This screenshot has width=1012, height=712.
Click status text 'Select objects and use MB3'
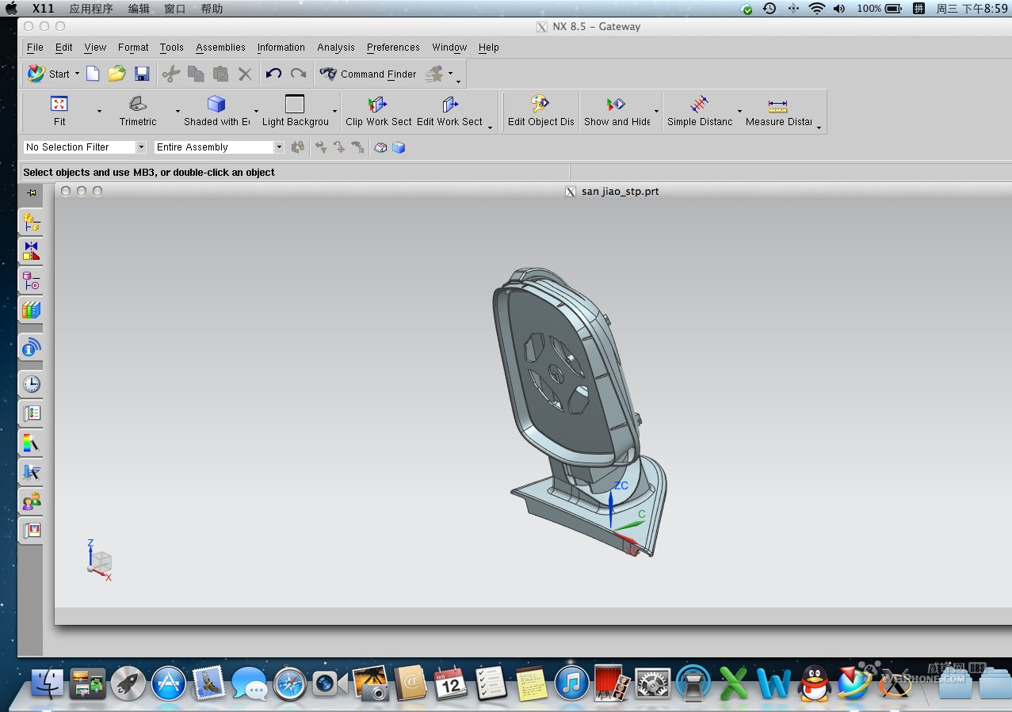149,172
